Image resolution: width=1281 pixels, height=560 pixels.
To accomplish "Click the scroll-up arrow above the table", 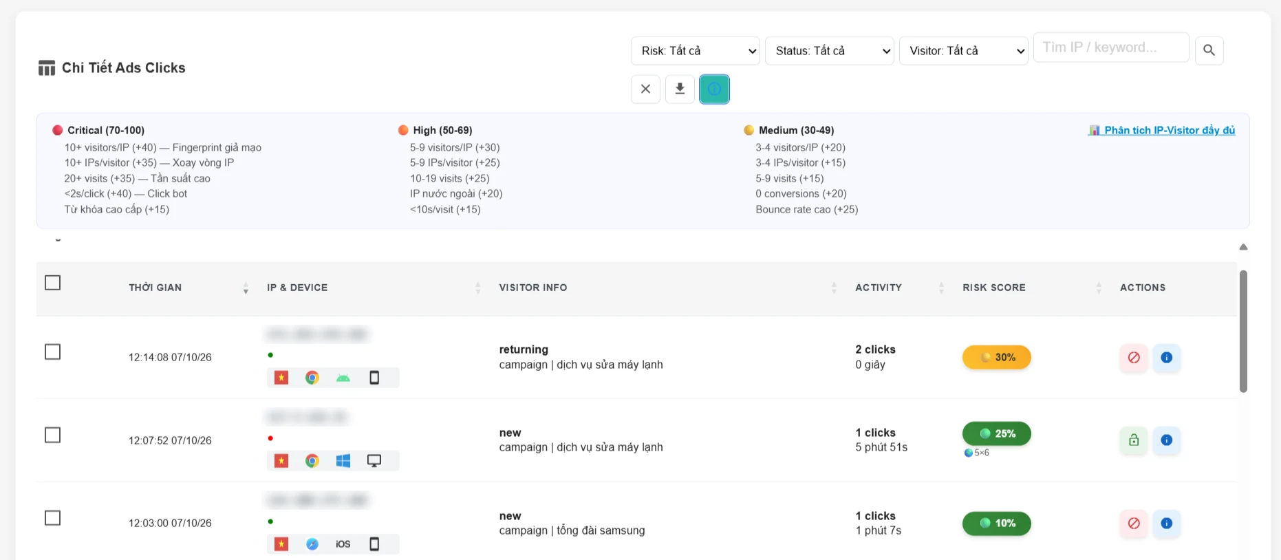I will point(1243,247).
